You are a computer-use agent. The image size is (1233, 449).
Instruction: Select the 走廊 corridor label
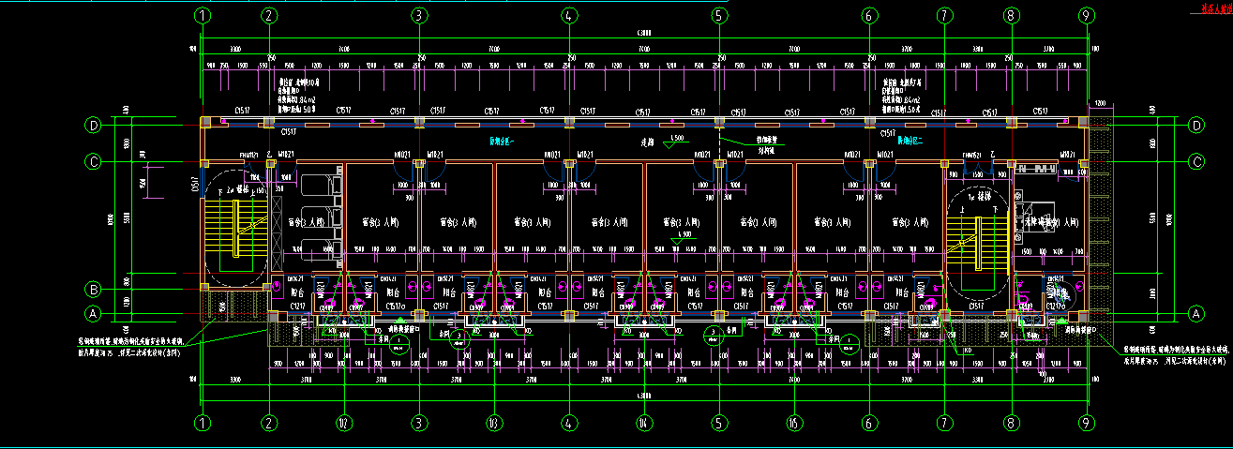coord(646,144)
